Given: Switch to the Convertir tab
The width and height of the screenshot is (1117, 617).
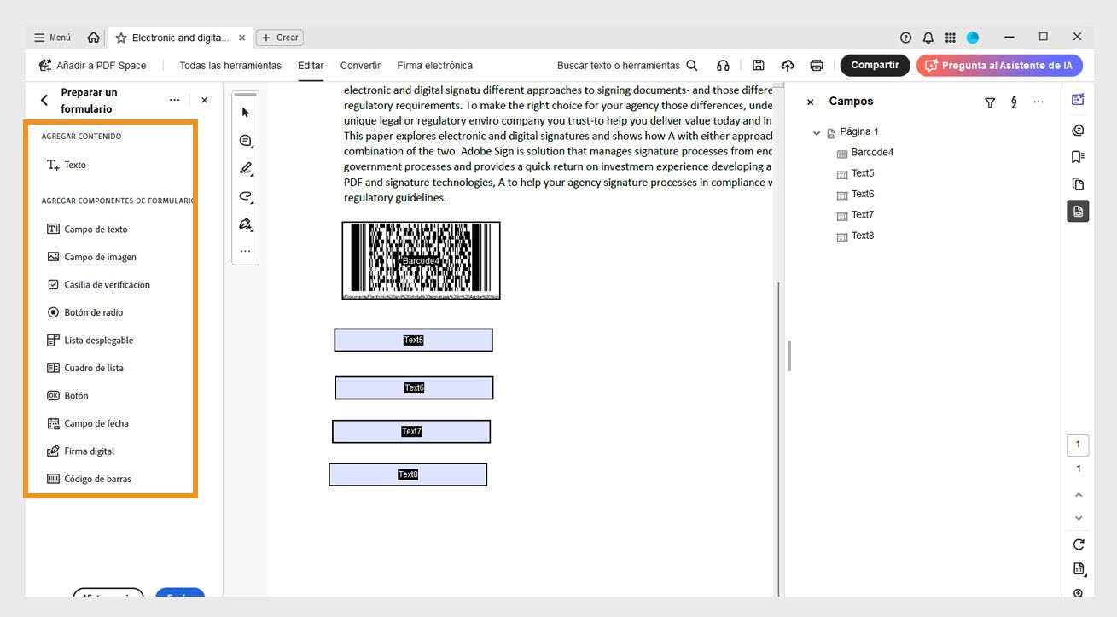Looking at the screenshot, I should tap(360, 66).
